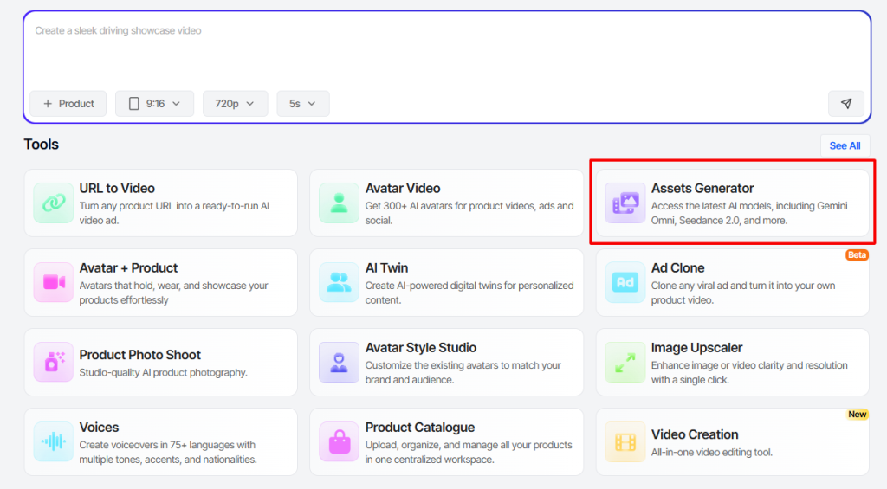Screen dimensions: 887x489
Task: Open the Assets Generator icon
Action: pos(625,203)
